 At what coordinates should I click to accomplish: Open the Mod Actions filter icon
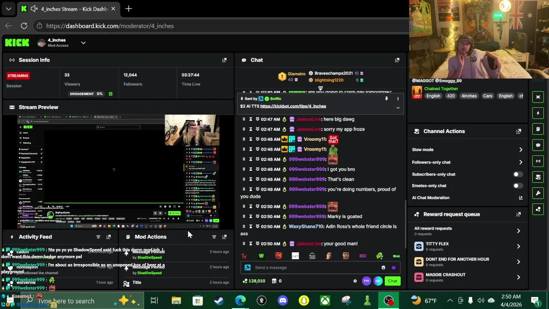pyautogui.click(x=214, y=237)
